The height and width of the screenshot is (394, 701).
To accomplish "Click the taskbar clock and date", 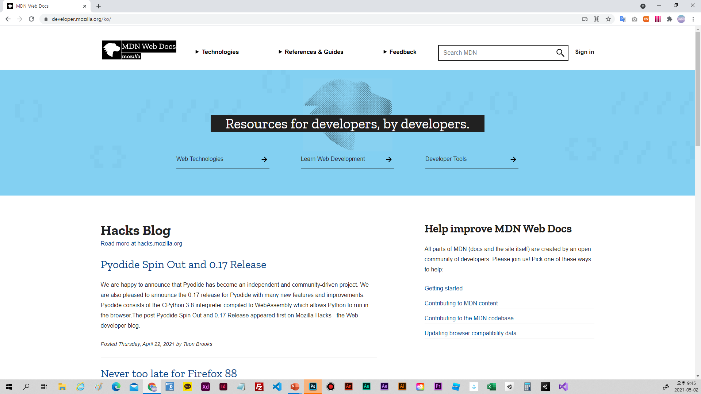I will point(686,387).
